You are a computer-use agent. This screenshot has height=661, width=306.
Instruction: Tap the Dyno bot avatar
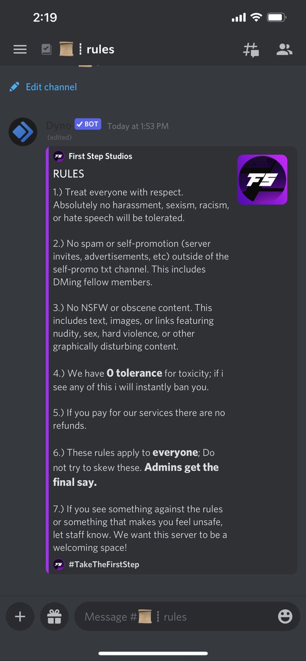click(23, 131)
